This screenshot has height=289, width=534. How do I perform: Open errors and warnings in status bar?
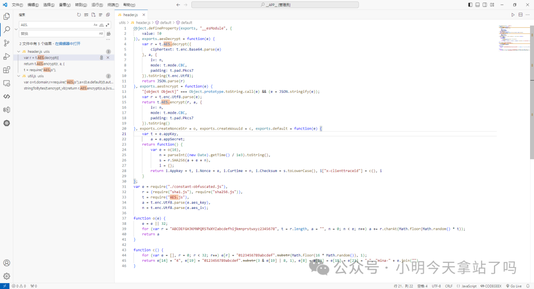tap(19, 286)
